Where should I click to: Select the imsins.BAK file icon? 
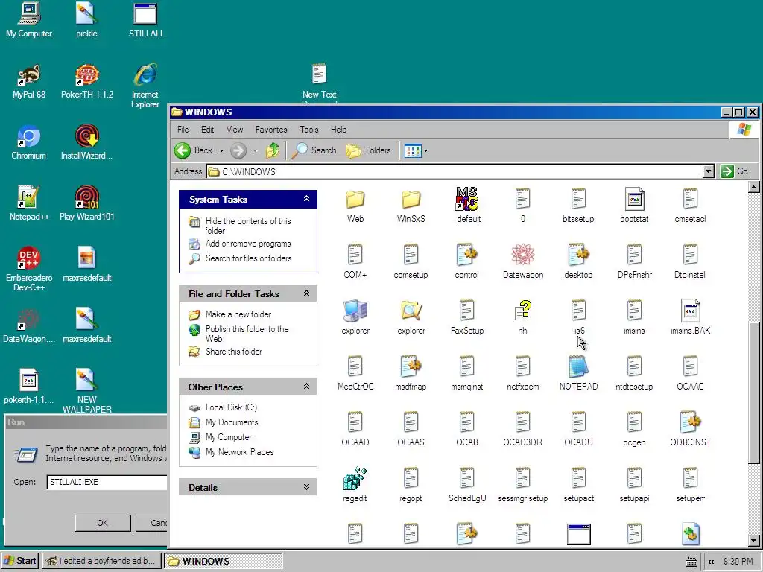pos(690,311)
